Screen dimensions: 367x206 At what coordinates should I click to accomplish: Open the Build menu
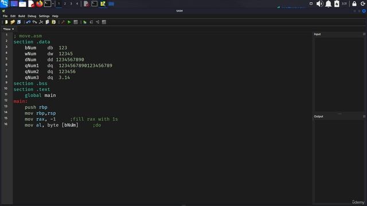22,16
